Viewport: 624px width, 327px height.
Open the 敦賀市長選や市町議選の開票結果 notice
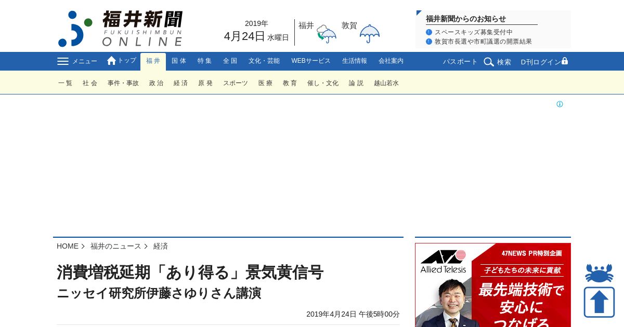(x=483, y=42)
